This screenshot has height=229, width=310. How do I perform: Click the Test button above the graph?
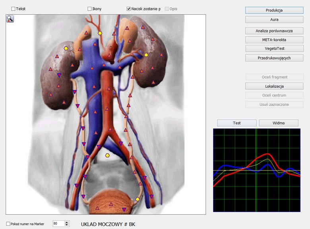[236, 123]
